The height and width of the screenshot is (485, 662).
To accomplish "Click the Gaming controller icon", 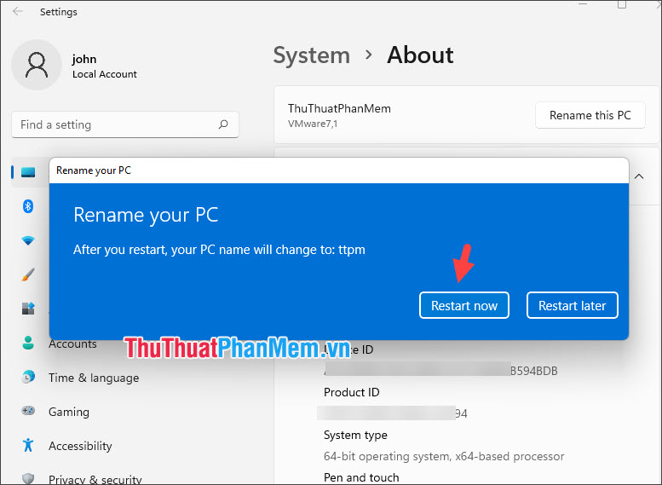I will click(28, 411).
